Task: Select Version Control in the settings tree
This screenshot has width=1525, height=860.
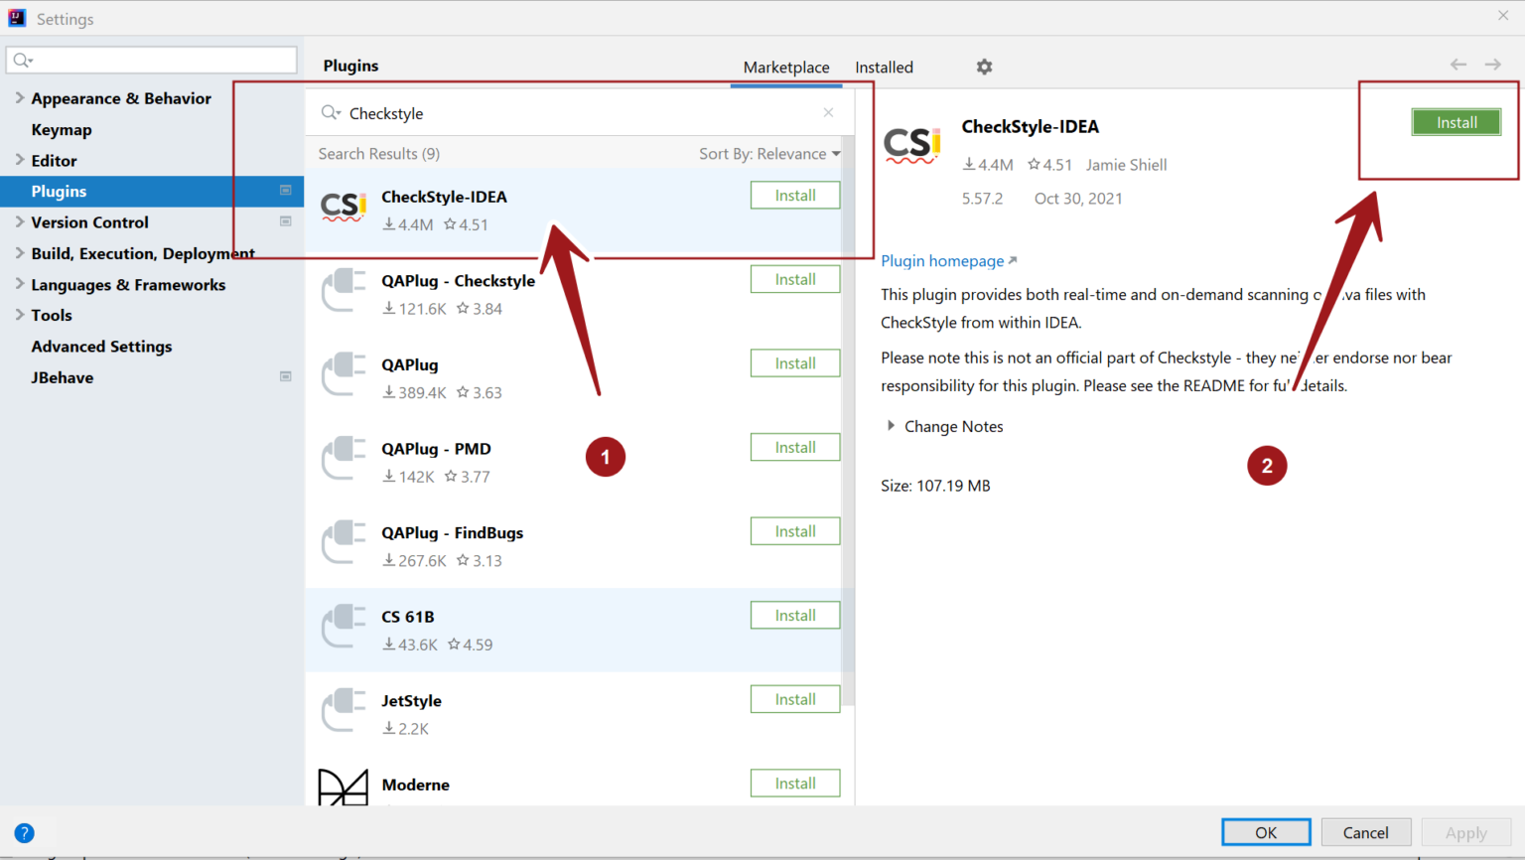Action: (x=89, y=221)
